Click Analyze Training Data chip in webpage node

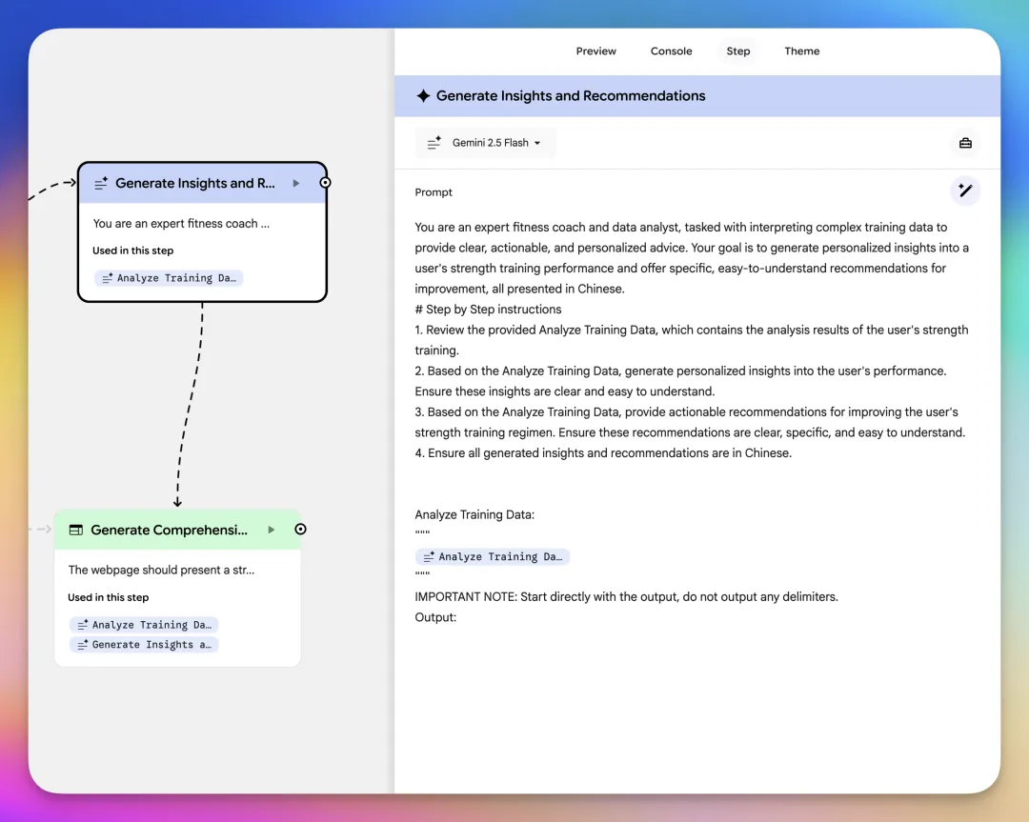tap(144, 625)
